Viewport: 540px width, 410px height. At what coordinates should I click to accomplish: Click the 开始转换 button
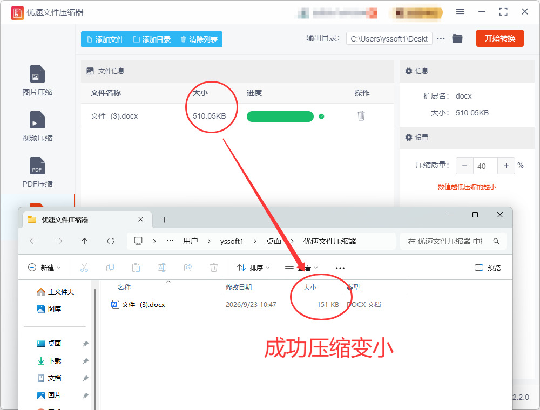tap(500, 38)
